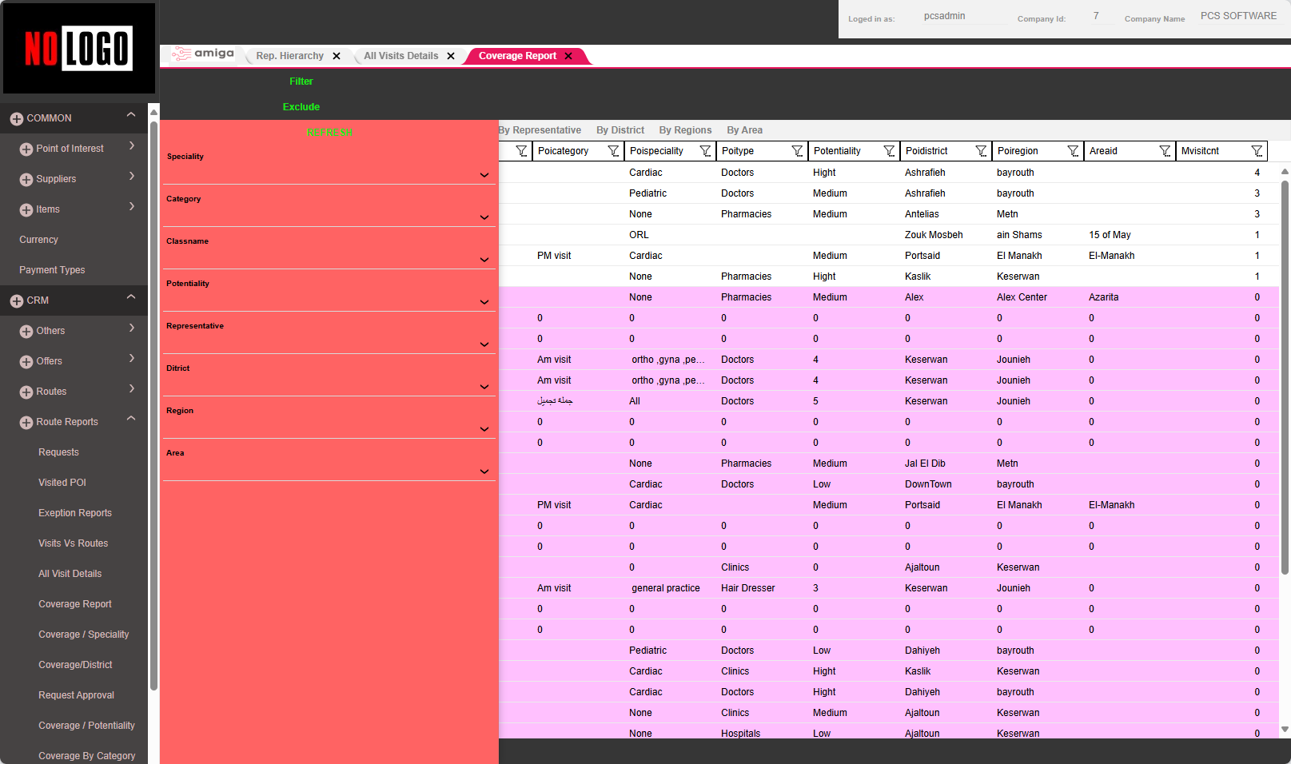1291x764 pixels.
Task: Click the Poitype column filter funnel
Action: click(797, 151)
